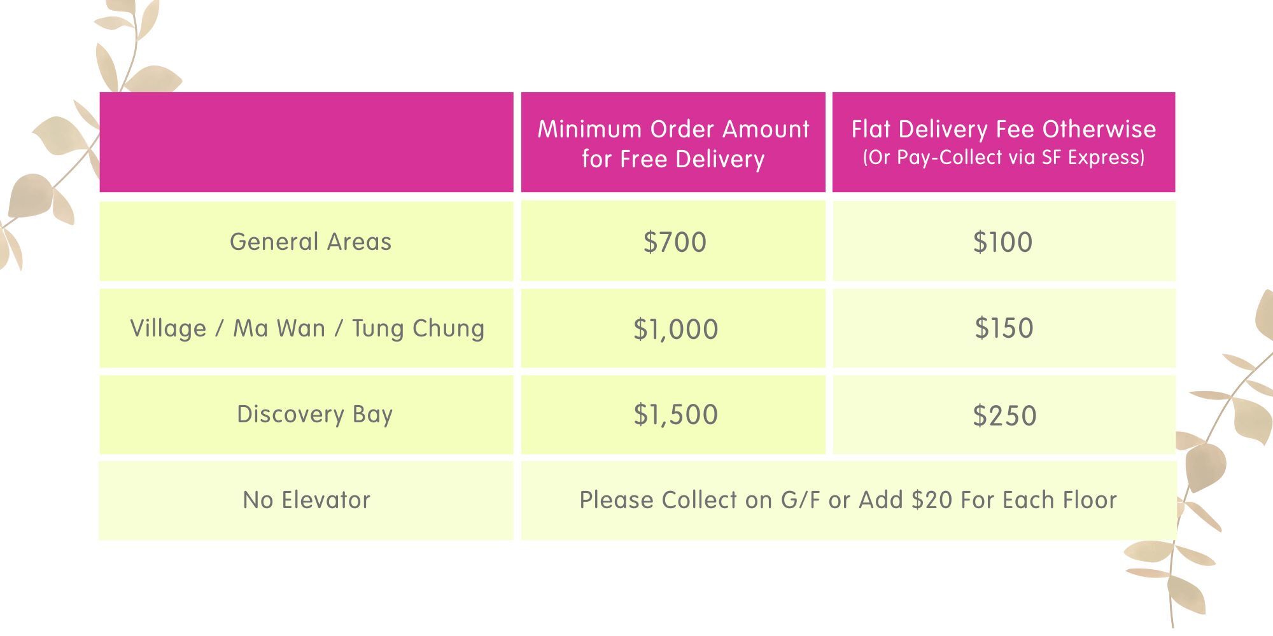The height and width of the screenshot is (636, 1273).
Task: Click the Tung Chung text
Action: 418,328
